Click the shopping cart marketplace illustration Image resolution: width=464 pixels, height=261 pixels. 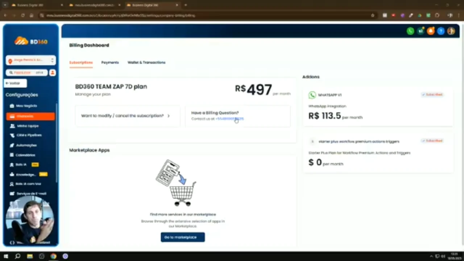pos(177,183)
